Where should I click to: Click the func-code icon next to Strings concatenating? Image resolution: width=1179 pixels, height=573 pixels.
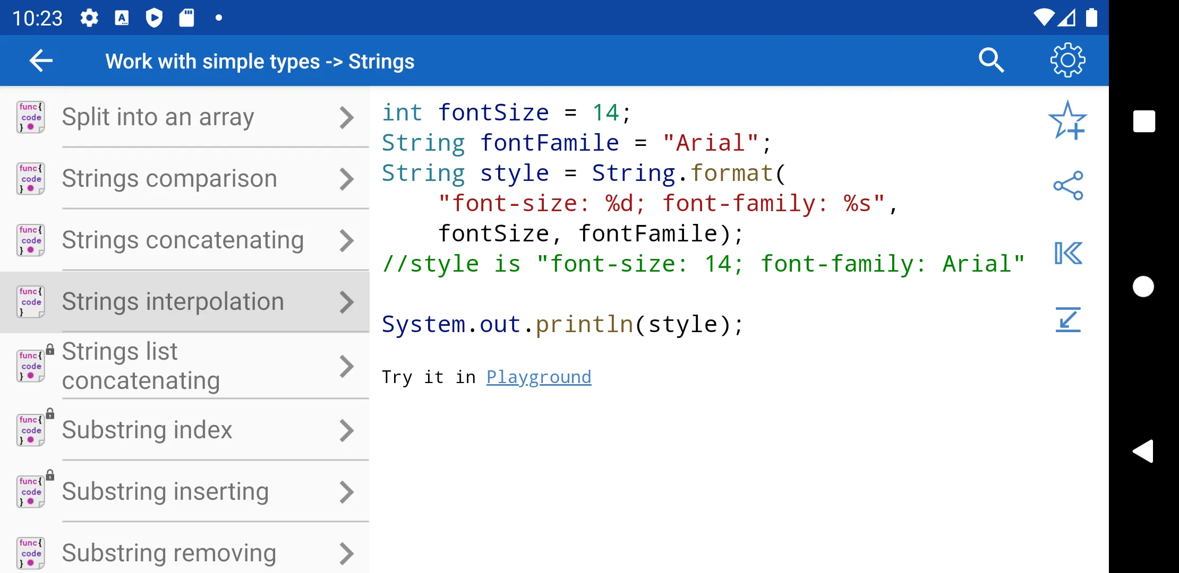click(x=30, y=240)
